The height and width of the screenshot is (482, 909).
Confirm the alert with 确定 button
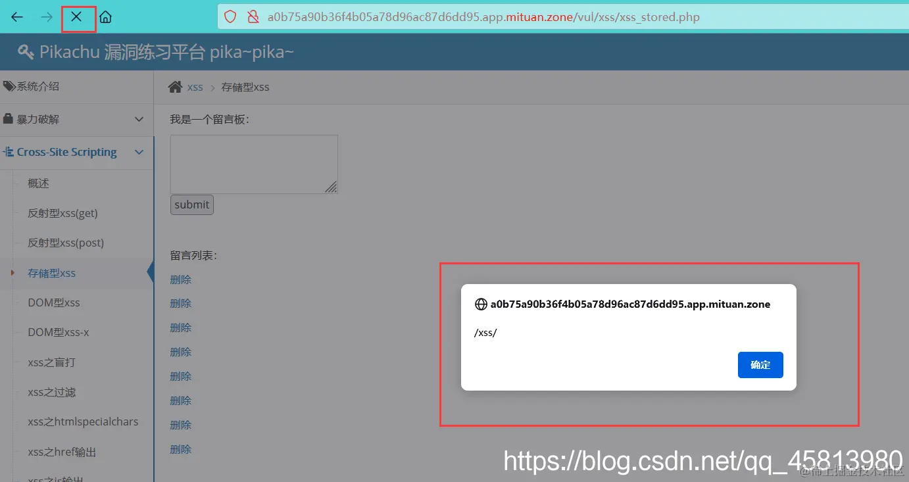point(760,365)
